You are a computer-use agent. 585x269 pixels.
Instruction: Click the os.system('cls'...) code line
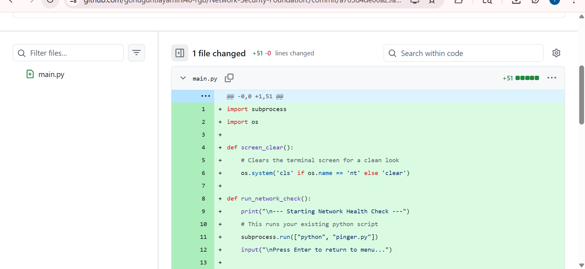(325, 173)
